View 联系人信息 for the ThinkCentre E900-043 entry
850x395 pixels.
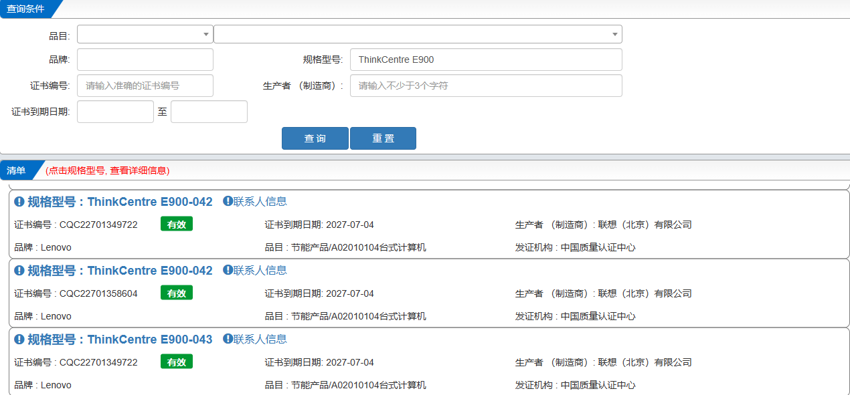(260, 339)
